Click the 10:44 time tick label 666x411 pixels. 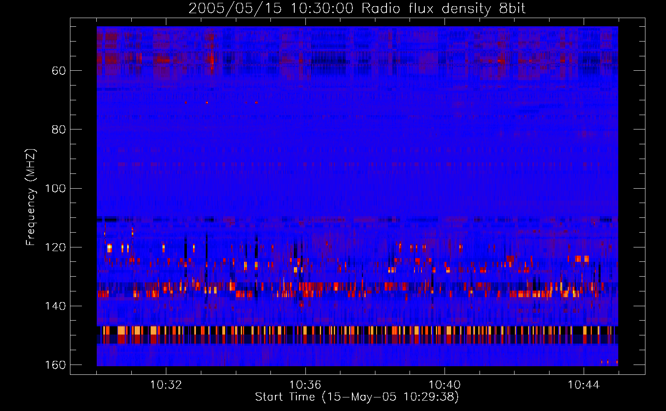[584, 385]
